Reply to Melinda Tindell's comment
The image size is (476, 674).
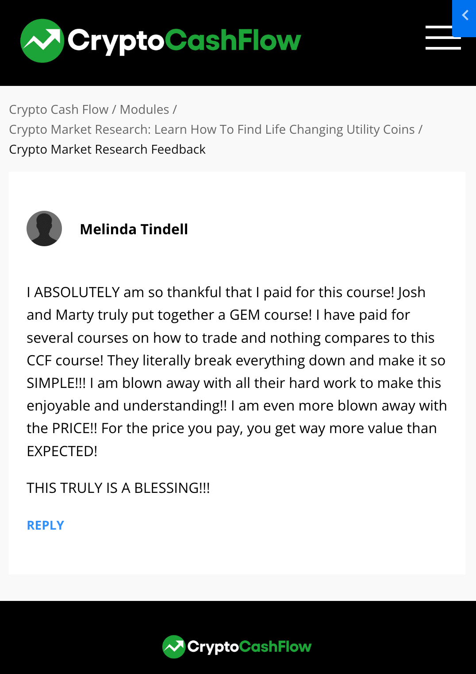click(x=46, y=525)
